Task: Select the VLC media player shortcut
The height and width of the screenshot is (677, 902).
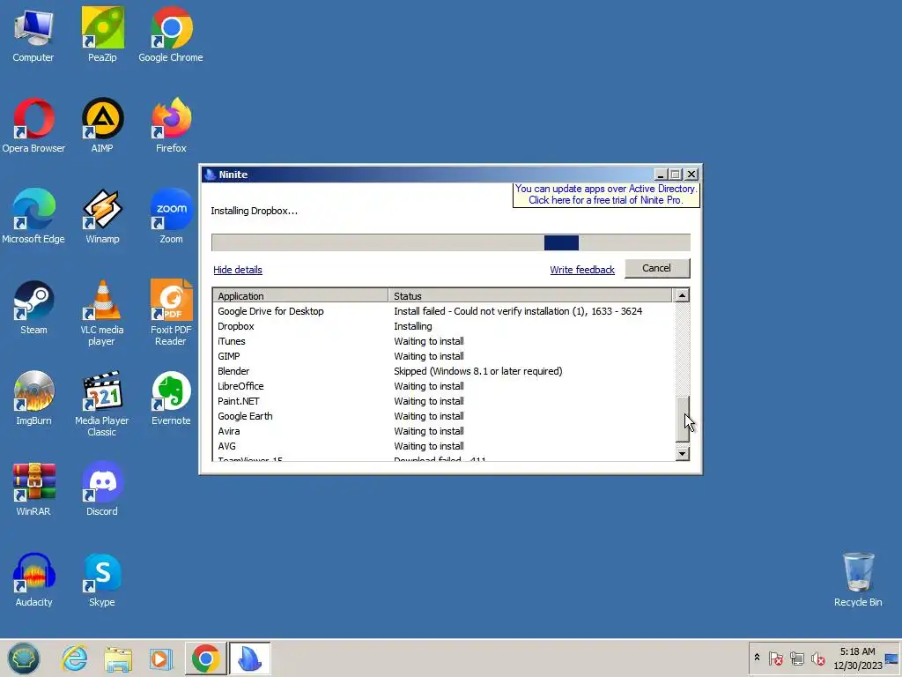Action: point(102,313)
